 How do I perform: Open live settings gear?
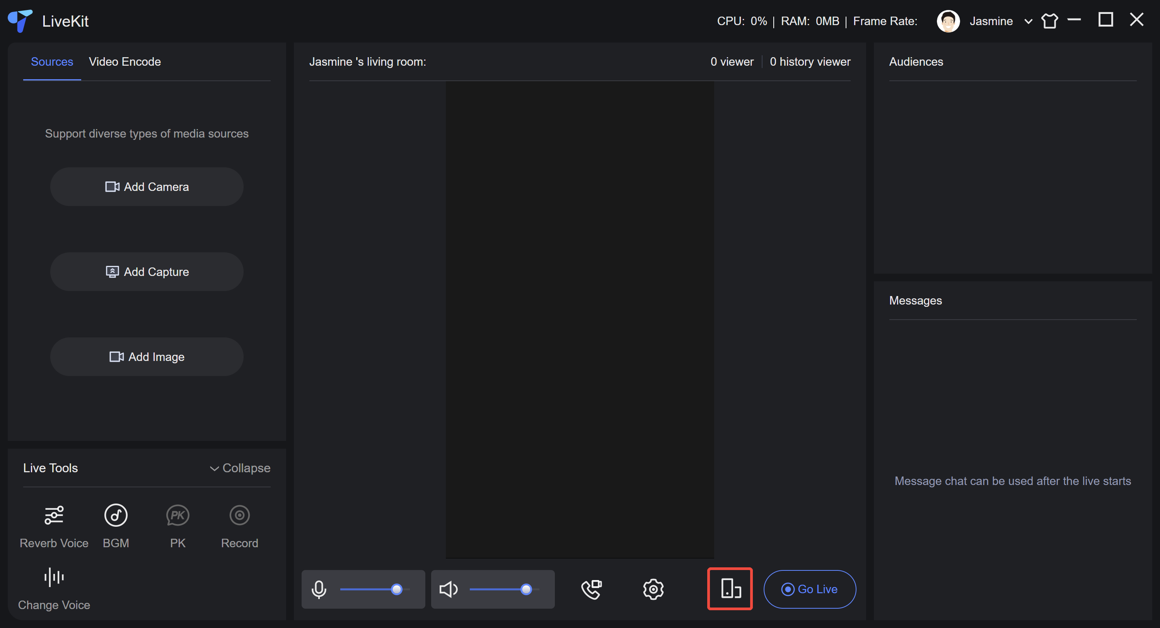[x=653, y=589]
